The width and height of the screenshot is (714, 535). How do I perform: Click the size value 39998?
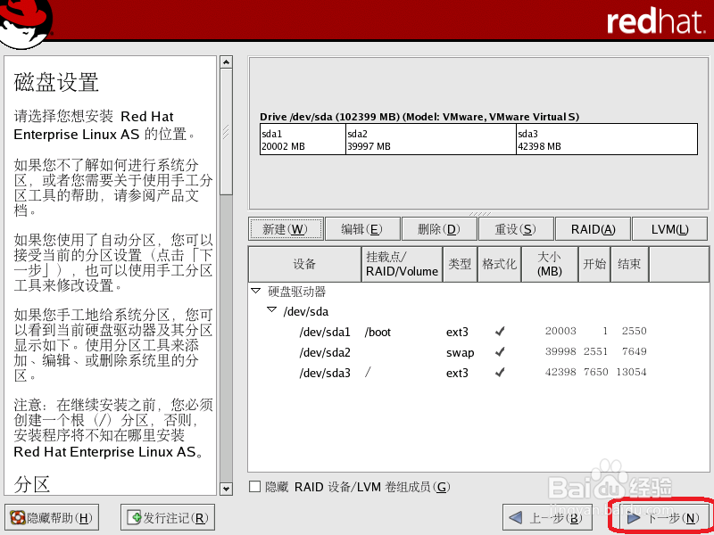560,351
